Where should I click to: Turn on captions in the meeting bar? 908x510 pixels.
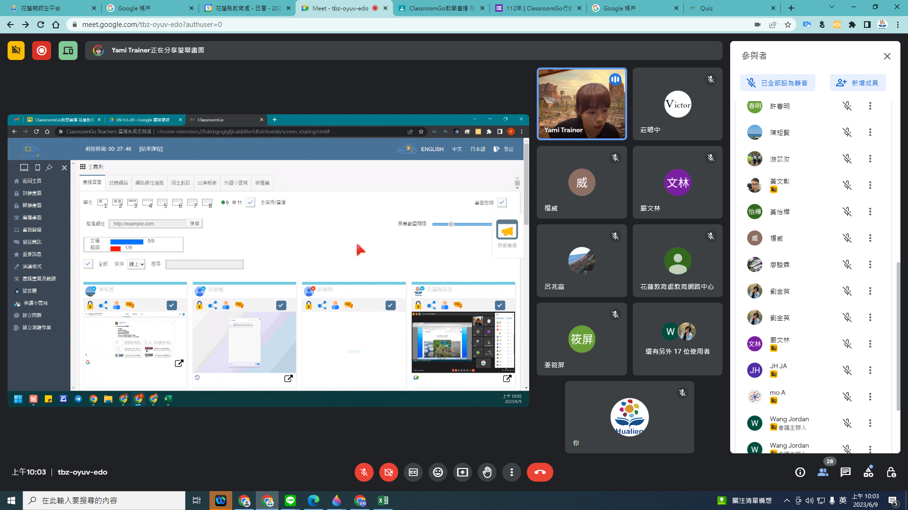pos(413,472)
